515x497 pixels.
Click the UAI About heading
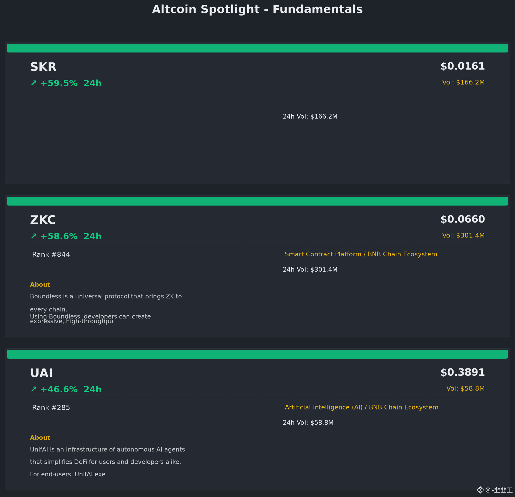point(40,438)
